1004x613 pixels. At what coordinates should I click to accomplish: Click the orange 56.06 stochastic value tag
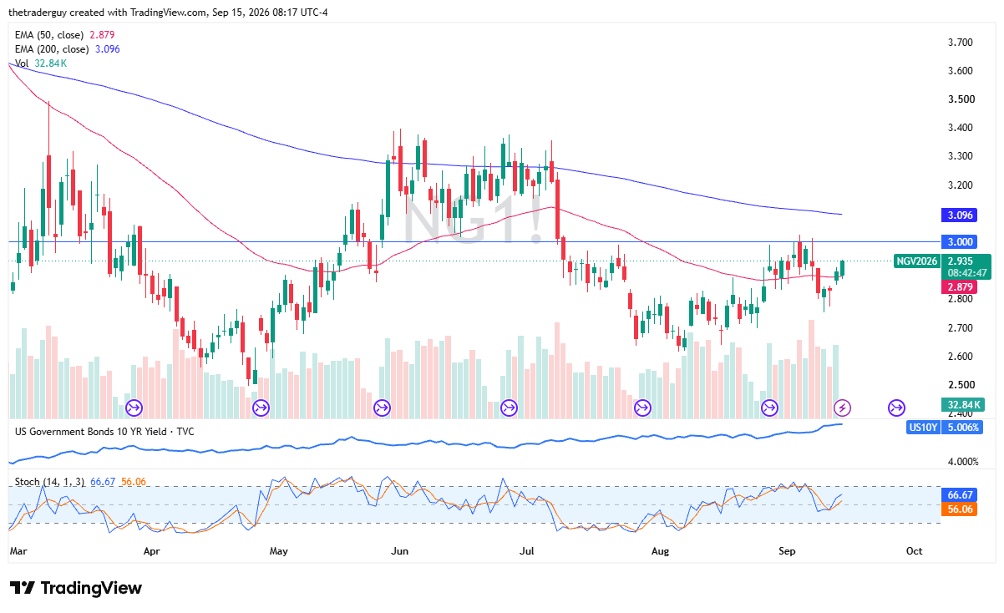[x=958, y=509]
